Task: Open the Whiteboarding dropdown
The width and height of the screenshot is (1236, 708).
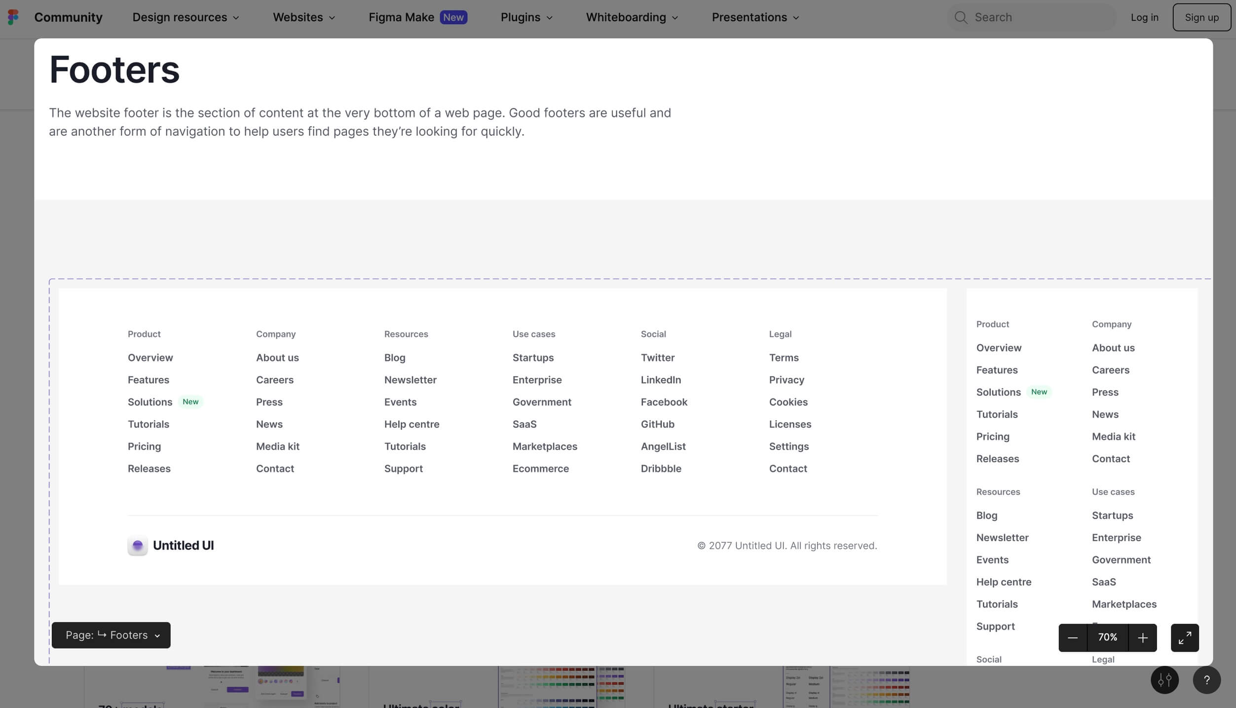Action: click(x=632, y=17)
